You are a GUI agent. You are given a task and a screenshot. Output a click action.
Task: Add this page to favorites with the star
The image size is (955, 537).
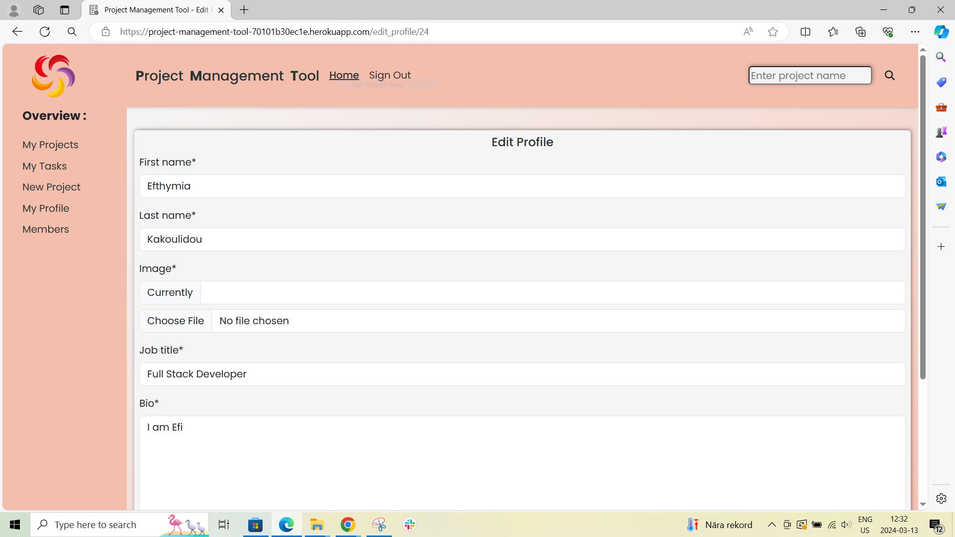point(772,31)
